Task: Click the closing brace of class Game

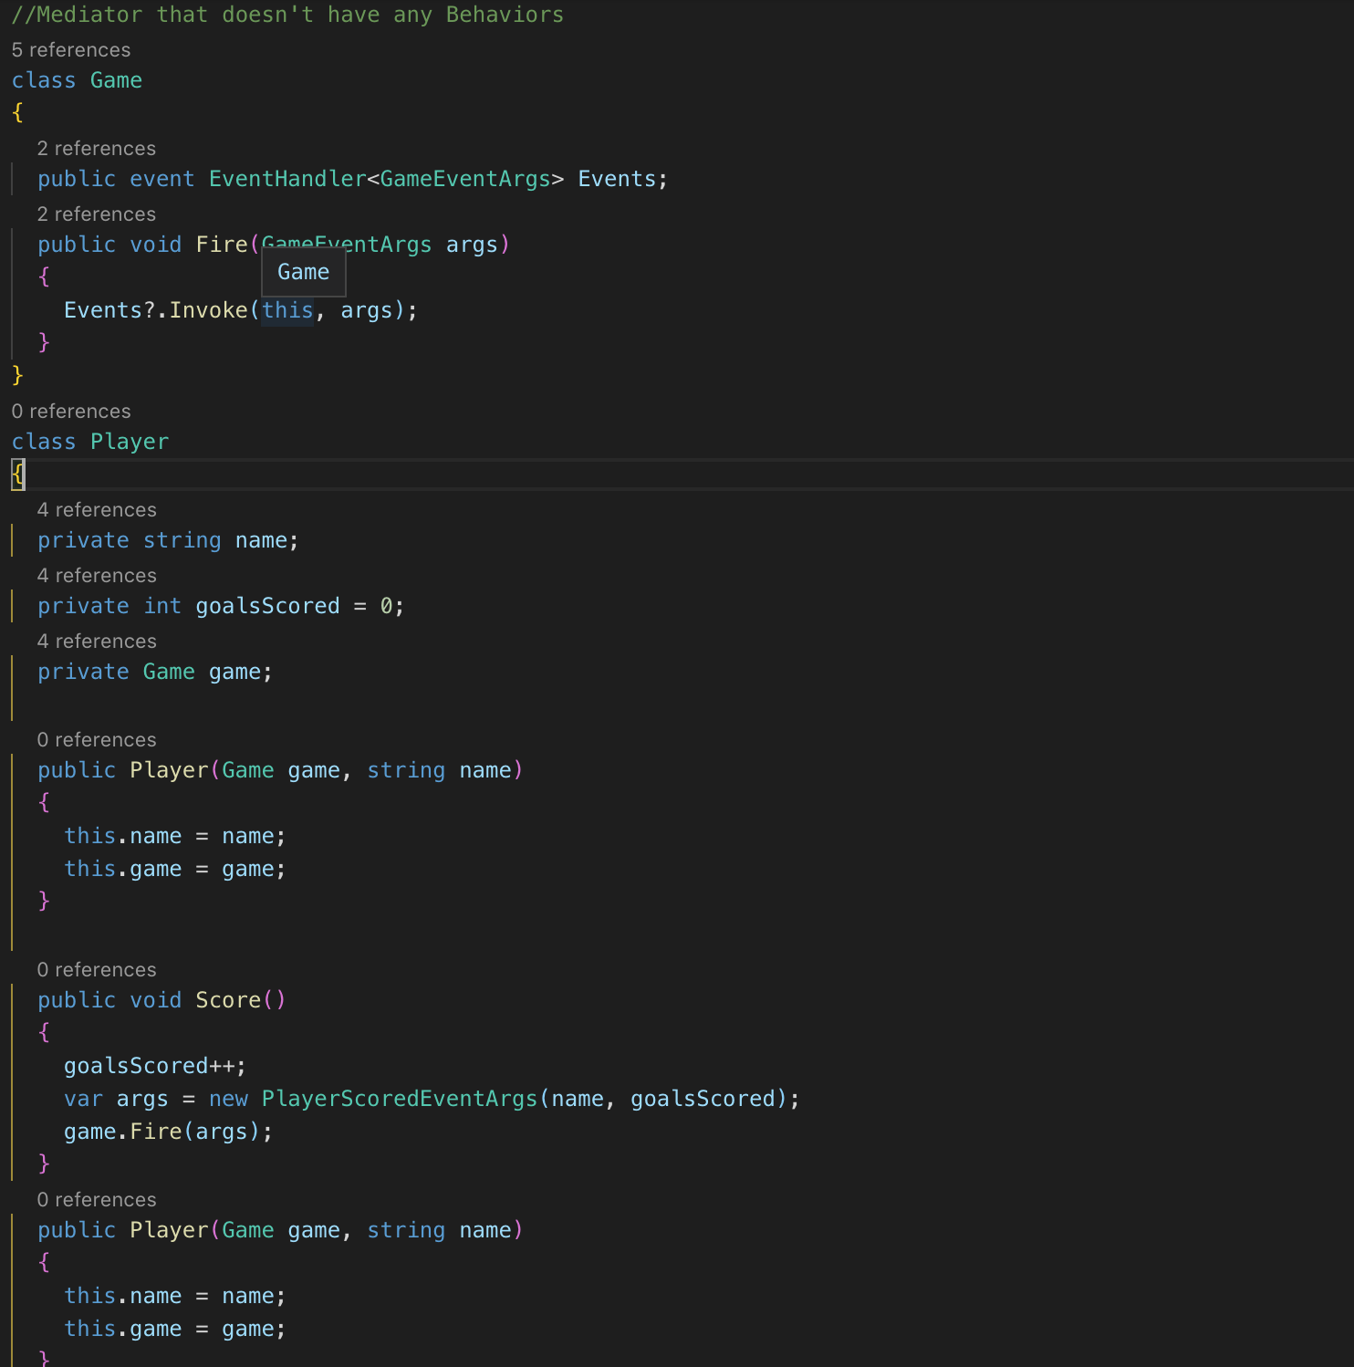Action: pyautogui.click(x=17, y=374)
